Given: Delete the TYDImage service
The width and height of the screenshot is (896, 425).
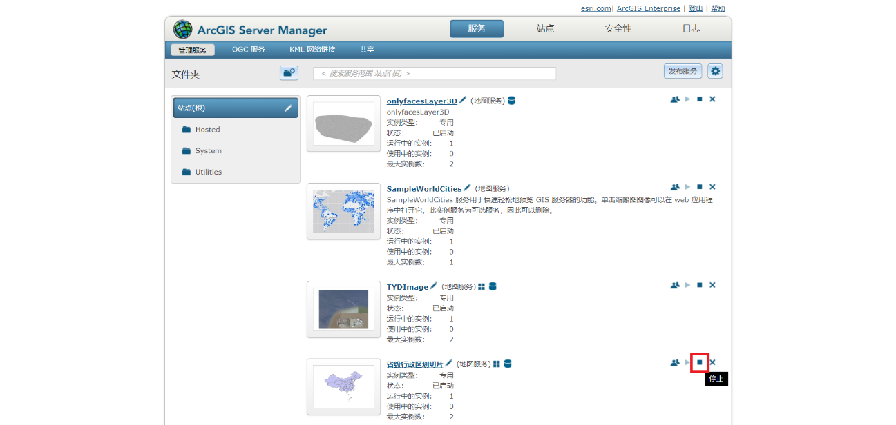Looking at the screenshot, I should [x=712, y=285].
